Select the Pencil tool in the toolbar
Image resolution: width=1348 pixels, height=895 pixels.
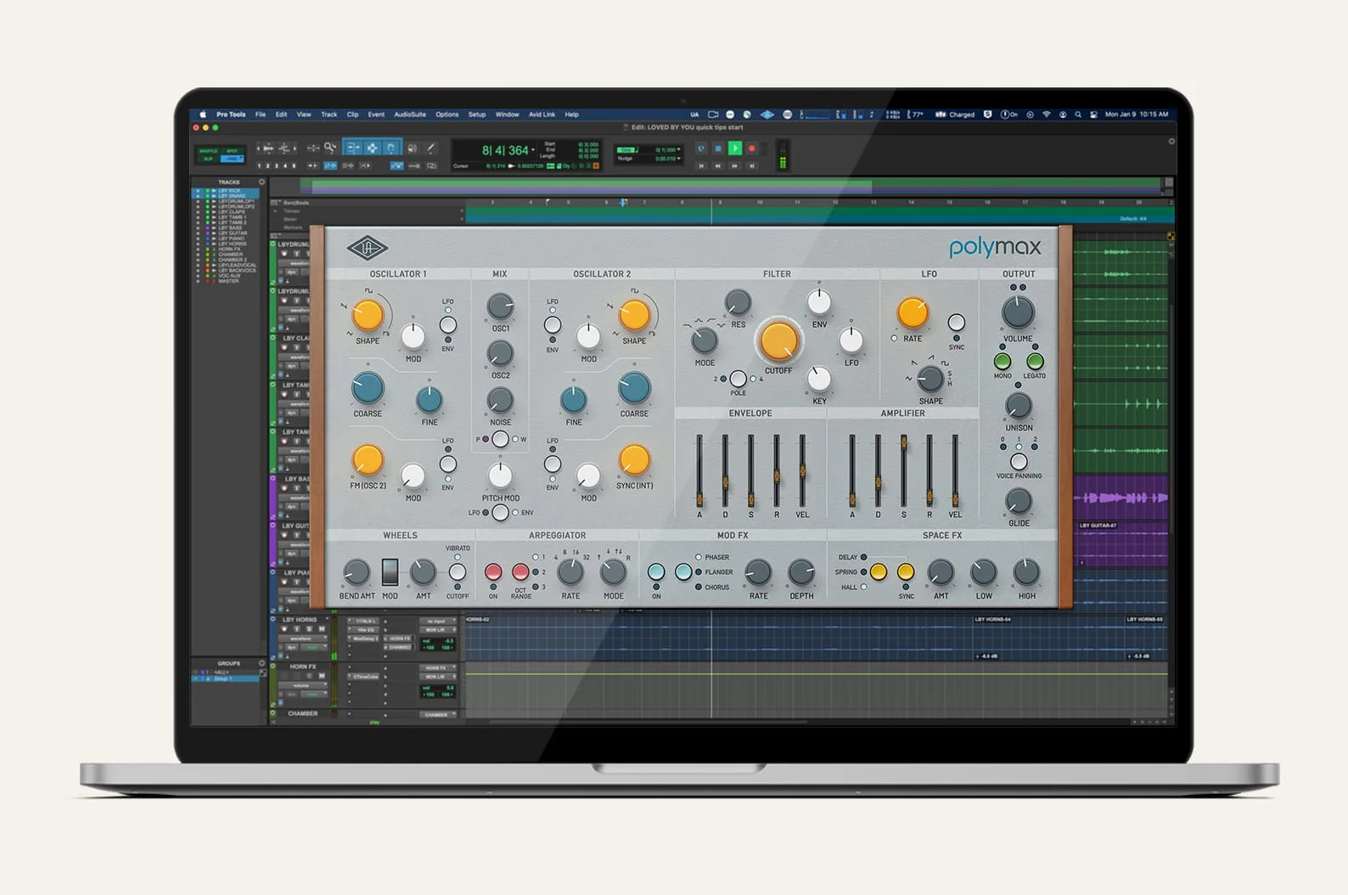430,148
